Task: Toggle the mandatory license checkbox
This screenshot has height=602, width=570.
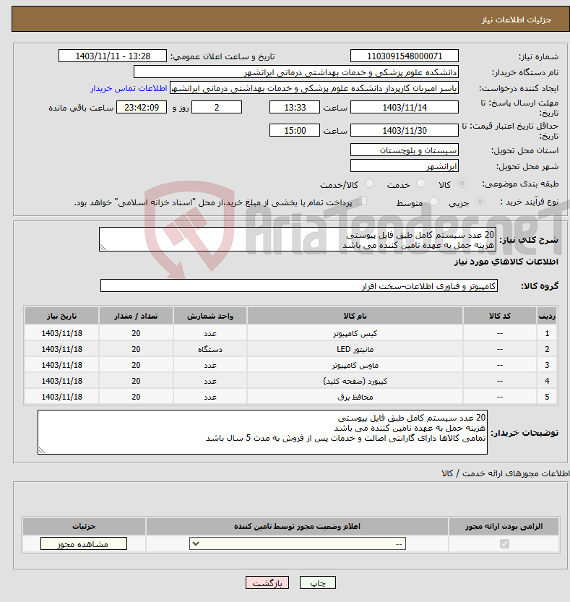Action: [x=504, y=543]
